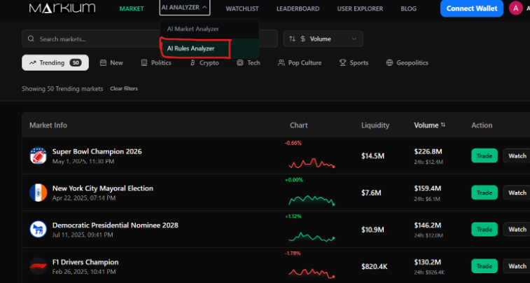Trade the Democratic Presidential Nominee 2028 market
This screenshot has height=283, width=530.
click(484, 229)
